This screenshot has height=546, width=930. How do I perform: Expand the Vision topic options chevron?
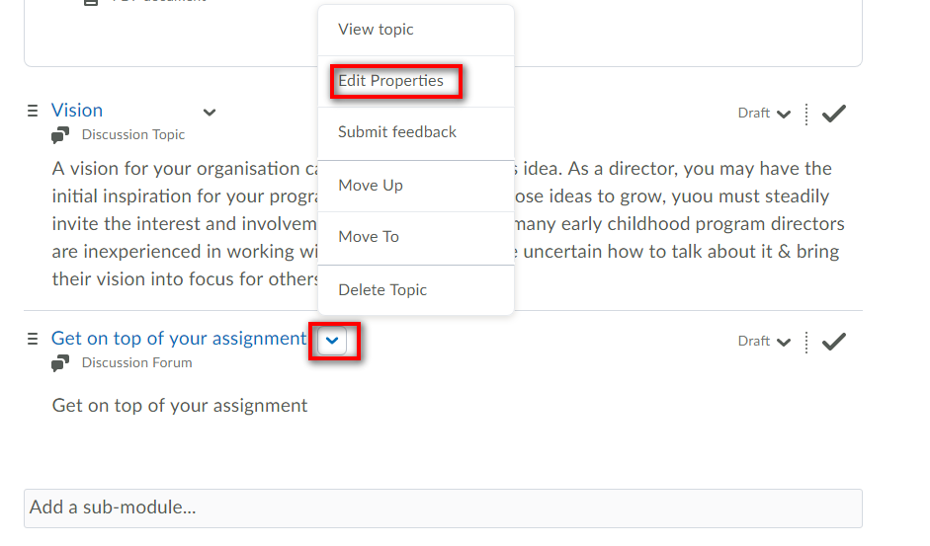[210, 113]
